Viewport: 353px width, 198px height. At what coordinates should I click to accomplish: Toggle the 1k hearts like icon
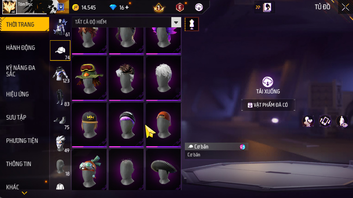(308, 121)
